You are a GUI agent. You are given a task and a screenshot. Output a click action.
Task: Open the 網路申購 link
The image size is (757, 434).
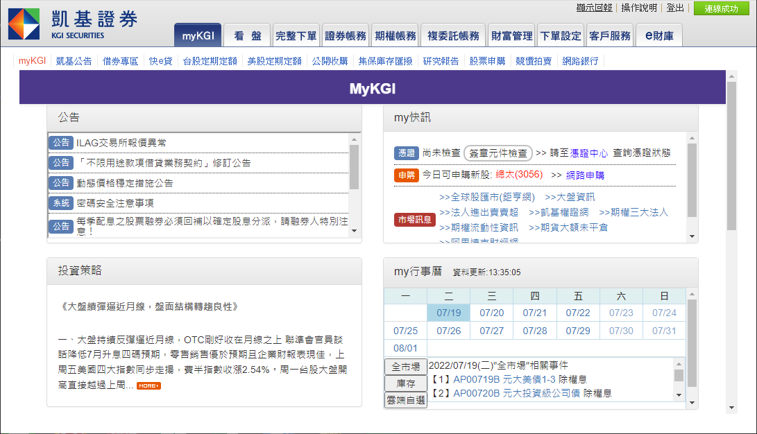tap(585, 175)
